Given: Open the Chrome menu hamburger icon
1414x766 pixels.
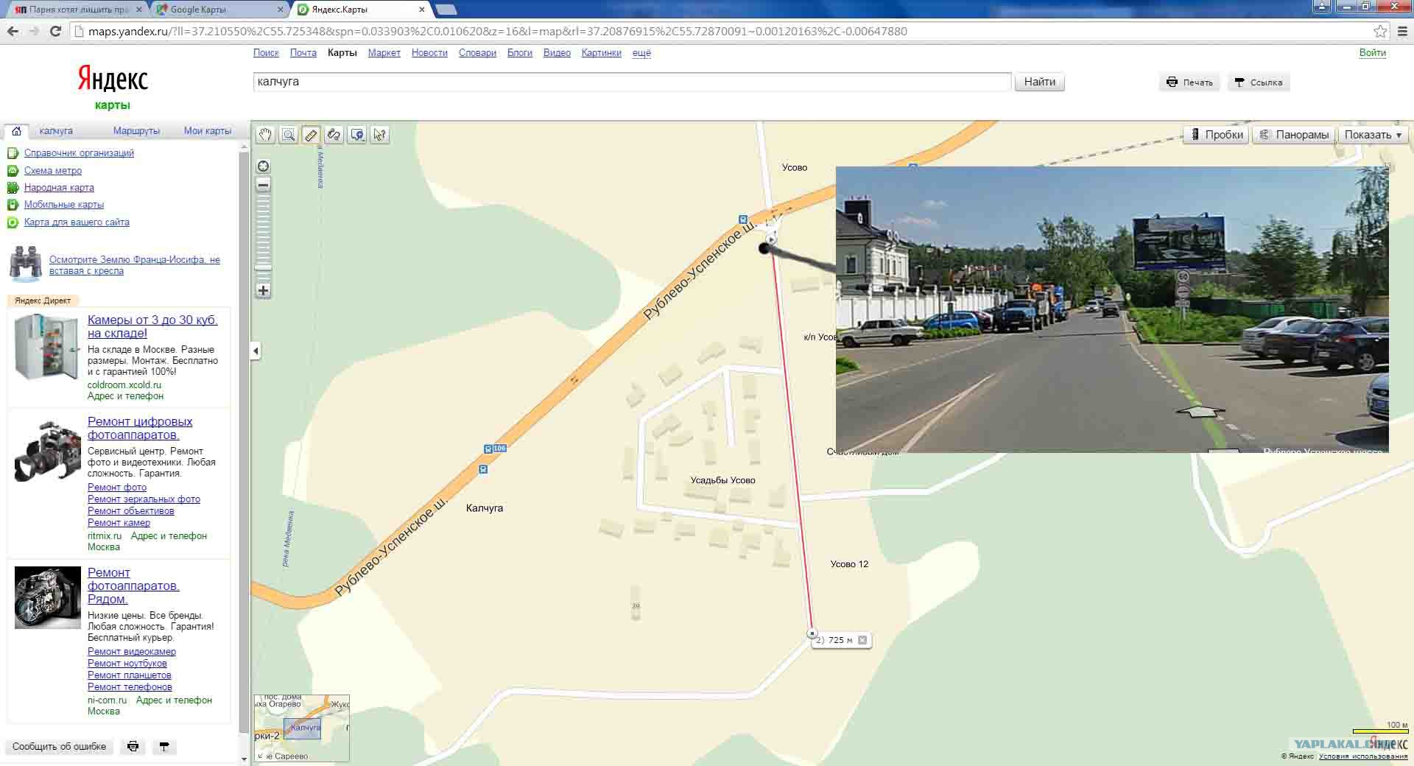Looking at the screenshot, I should (x=1401, y=31).
